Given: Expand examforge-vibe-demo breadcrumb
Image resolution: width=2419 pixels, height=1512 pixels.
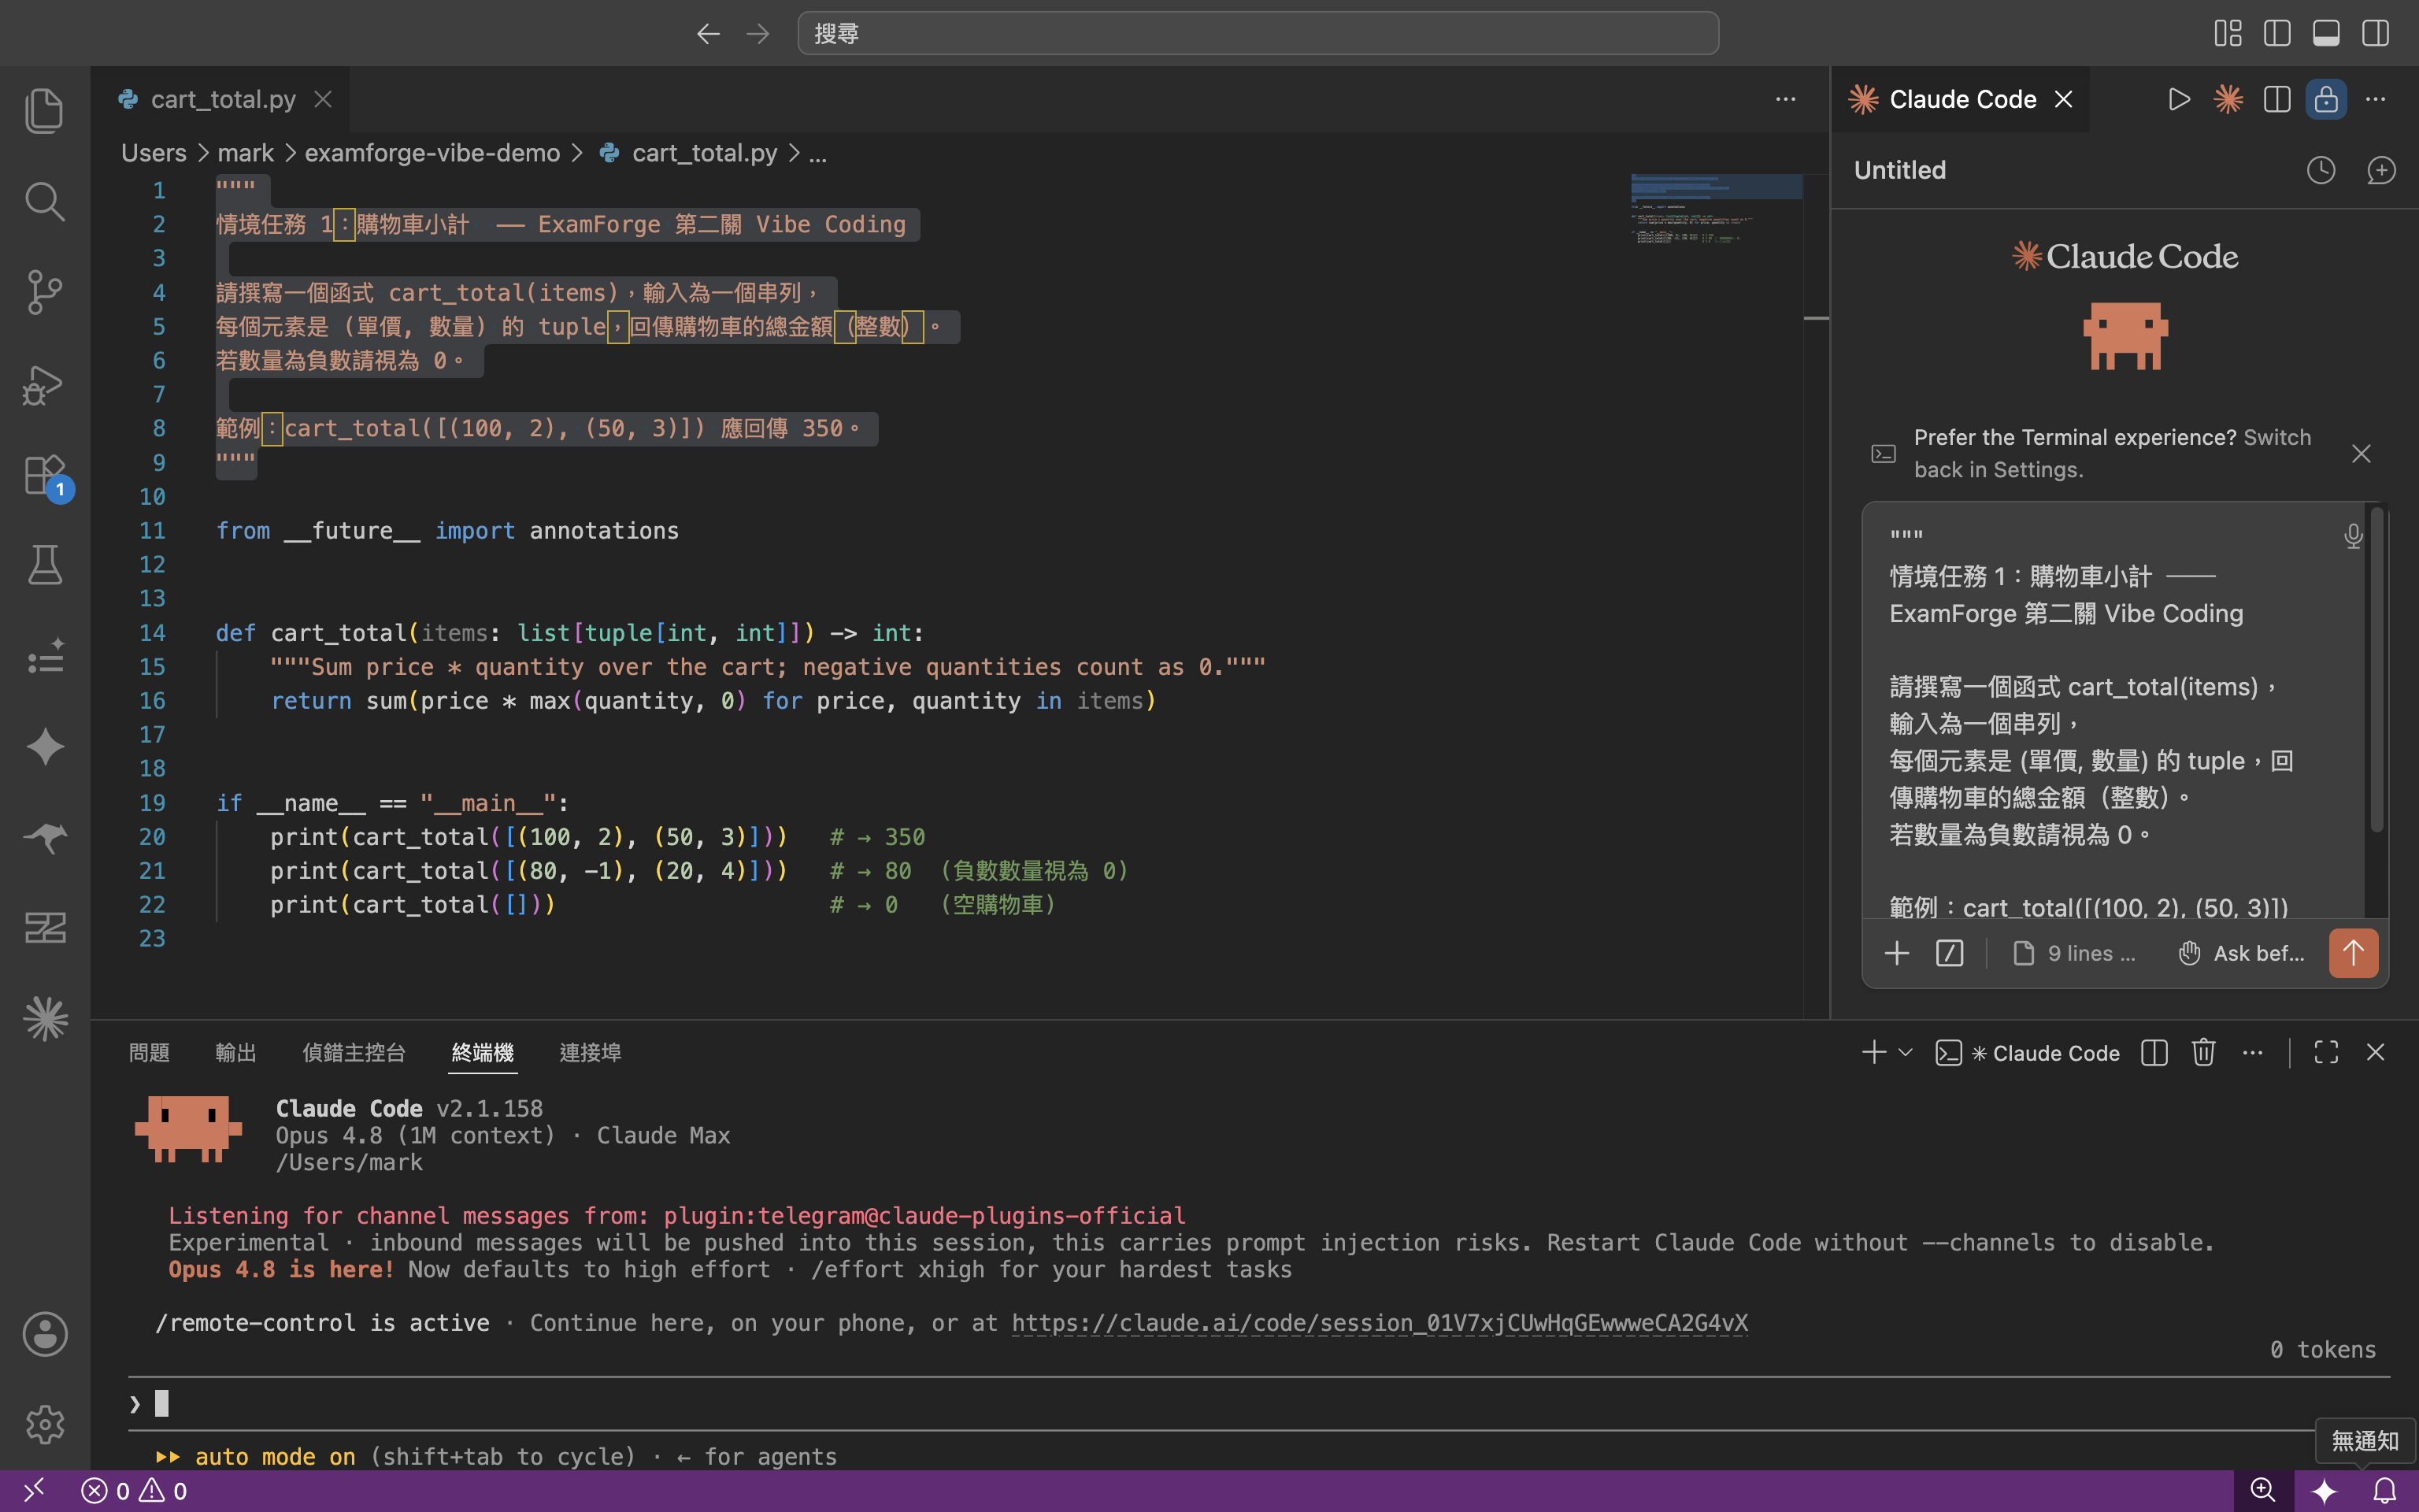Looking at the screenshot, I should (432, 153).
